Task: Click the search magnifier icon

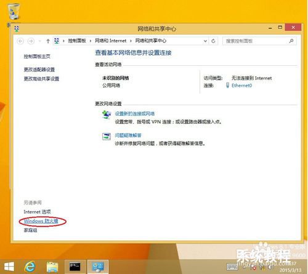Action: pyautogui.click(x=291, y=41)
